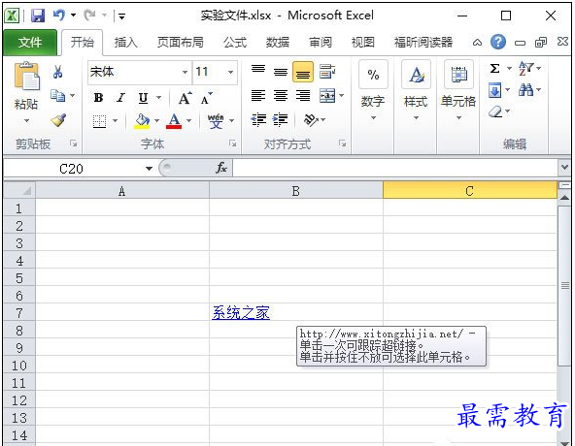Click the borders icon

99,121
